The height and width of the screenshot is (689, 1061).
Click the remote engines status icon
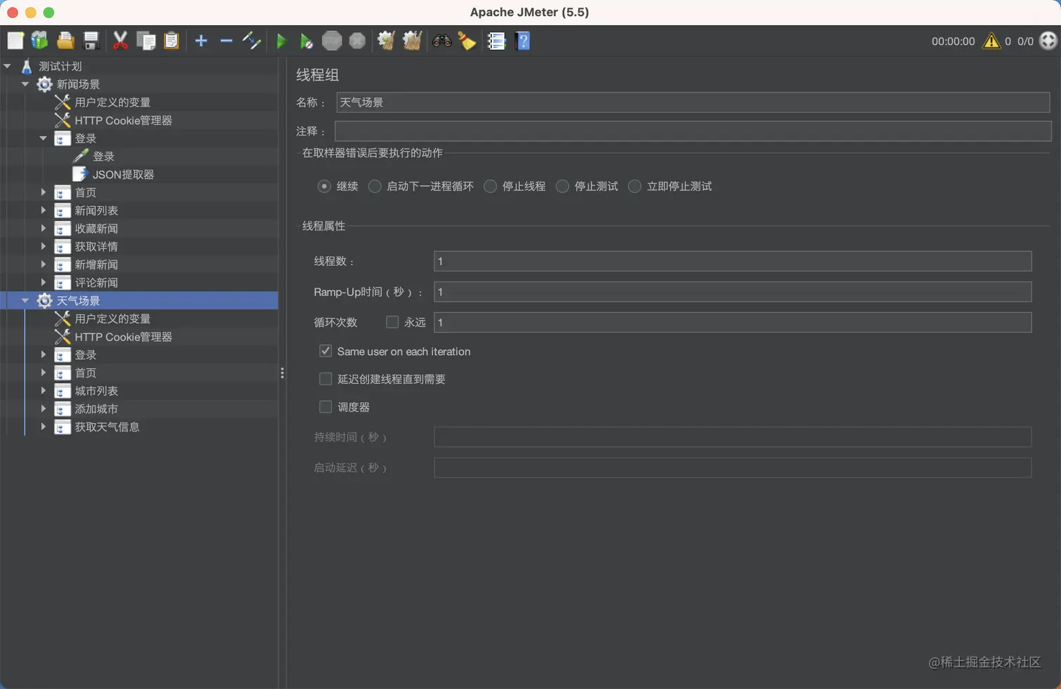[x=1048, y=41]
